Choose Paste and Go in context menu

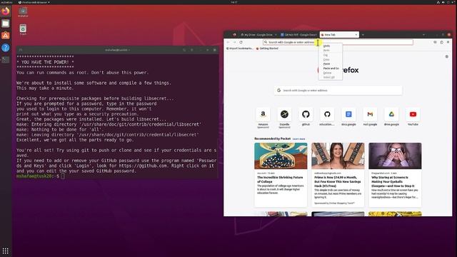point(331,69)
